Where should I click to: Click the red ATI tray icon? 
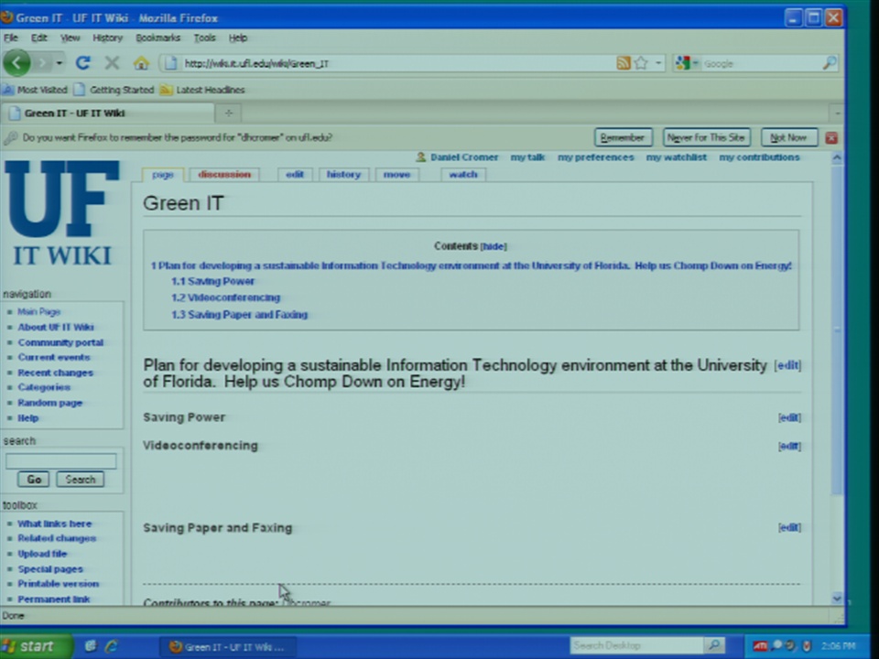point(760,646)
